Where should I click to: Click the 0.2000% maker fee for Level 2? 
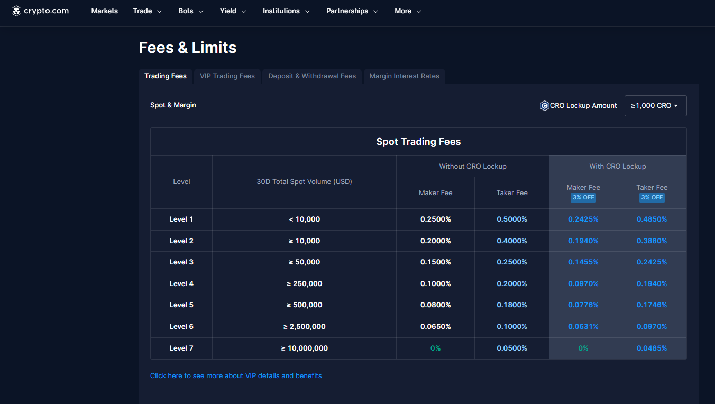(x=436, y=241)
